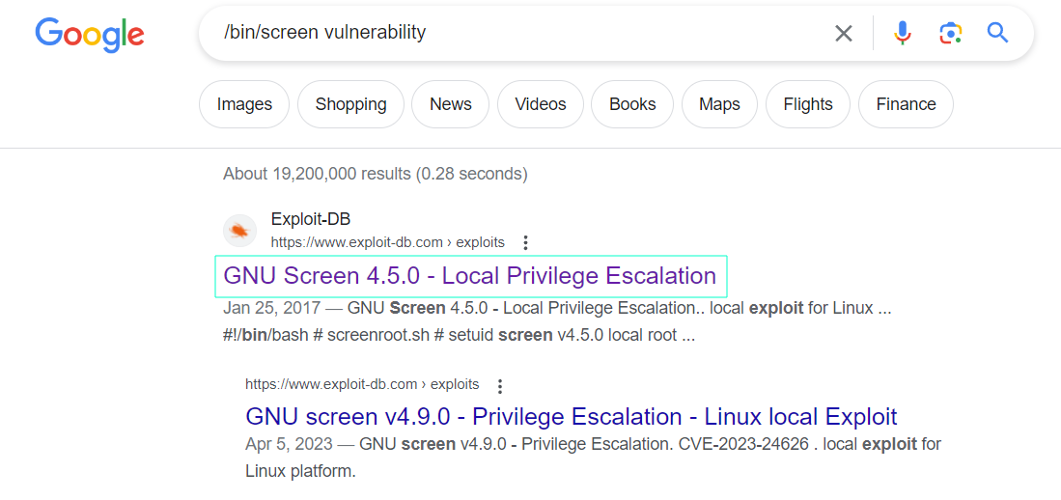Open GNU Screen 4.5.0 Local Privilege Escalation link
1061x500 pixels.
(469, 276)
